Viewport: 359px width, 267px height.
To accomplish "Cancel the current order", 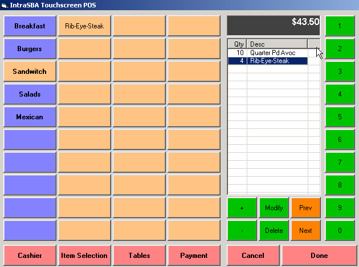I will pyautogui.click(x=253, y=256).
